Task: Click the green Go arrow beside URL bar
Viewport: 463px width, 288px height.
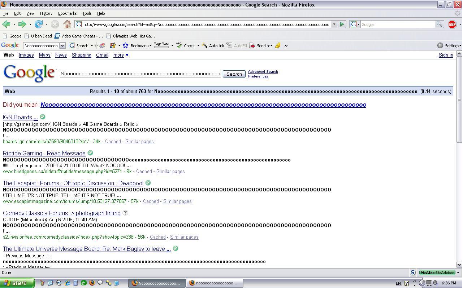Action: (x=342, y=25)
